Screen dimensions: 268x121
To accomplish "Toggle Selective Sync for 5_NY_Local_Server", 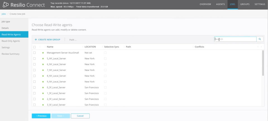I will click(x=105, y=58).
